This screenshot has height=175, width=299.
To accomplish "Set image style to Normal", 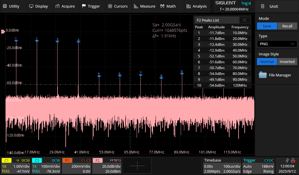I will pos(267,62).
